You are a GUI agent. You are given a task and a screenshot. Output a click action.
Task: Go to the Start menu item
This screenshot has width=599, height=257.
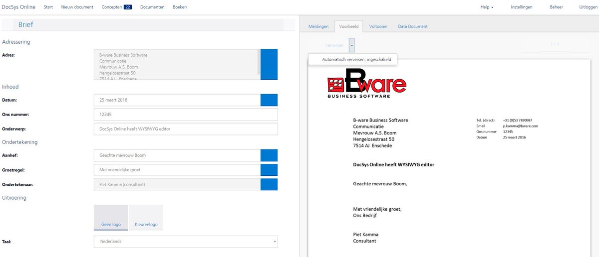coord(48,7)
